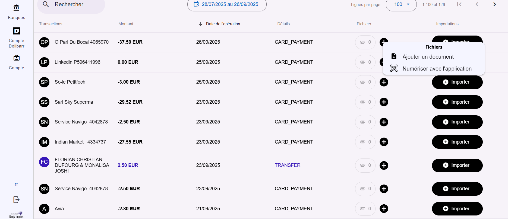Add file to Indian Market transaction
The height and width of the screenshot is (219, 508).
tap(384, 142)
